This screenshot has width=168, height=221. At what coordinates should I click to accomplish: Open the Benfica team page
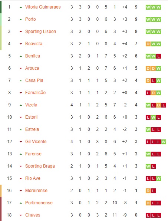[x=33, y=56]
